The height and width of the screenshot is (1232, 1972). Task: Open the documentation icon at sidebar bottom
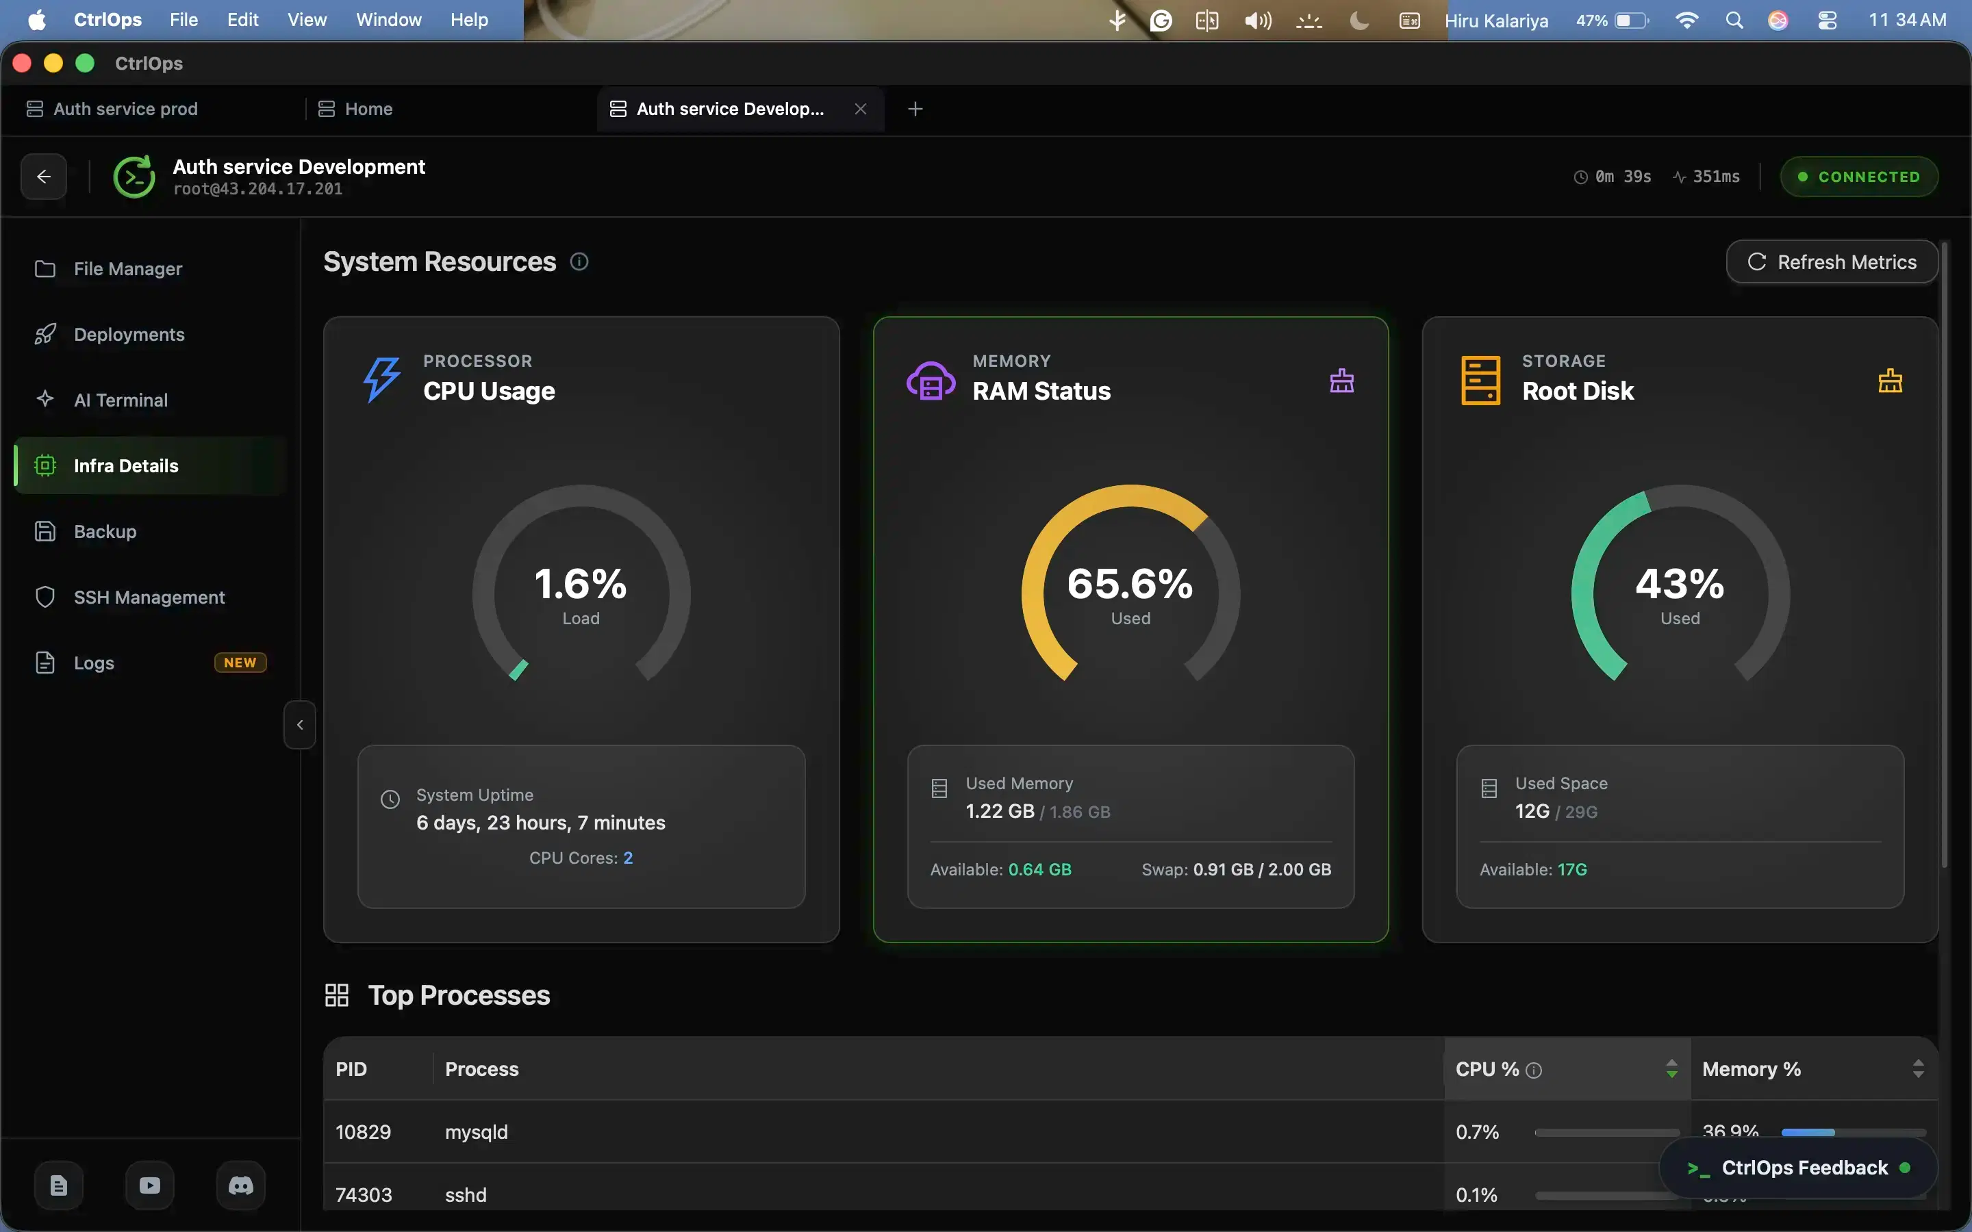tap(59, 1185)
